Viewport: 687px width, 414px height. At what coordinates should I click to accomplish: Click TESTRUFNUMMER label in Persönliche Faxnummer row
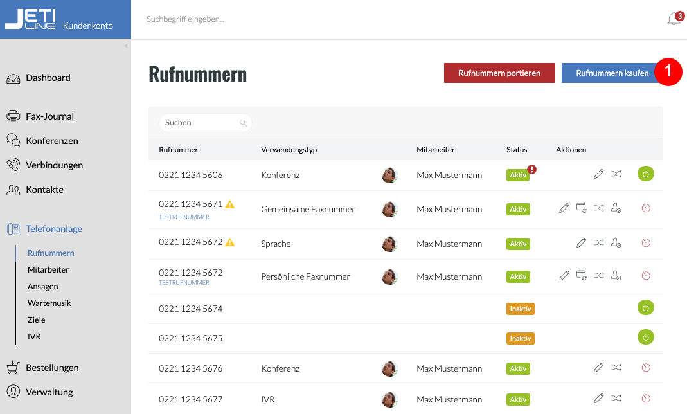[x=184, y=283]
